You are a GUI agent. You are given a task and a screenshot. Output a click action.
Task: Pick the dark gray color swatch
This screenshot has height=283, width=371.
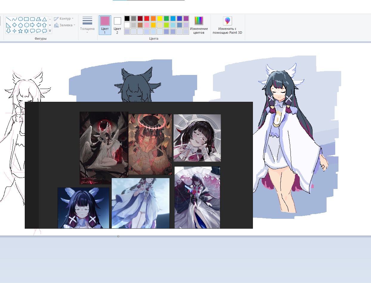(x=134, y=19)
